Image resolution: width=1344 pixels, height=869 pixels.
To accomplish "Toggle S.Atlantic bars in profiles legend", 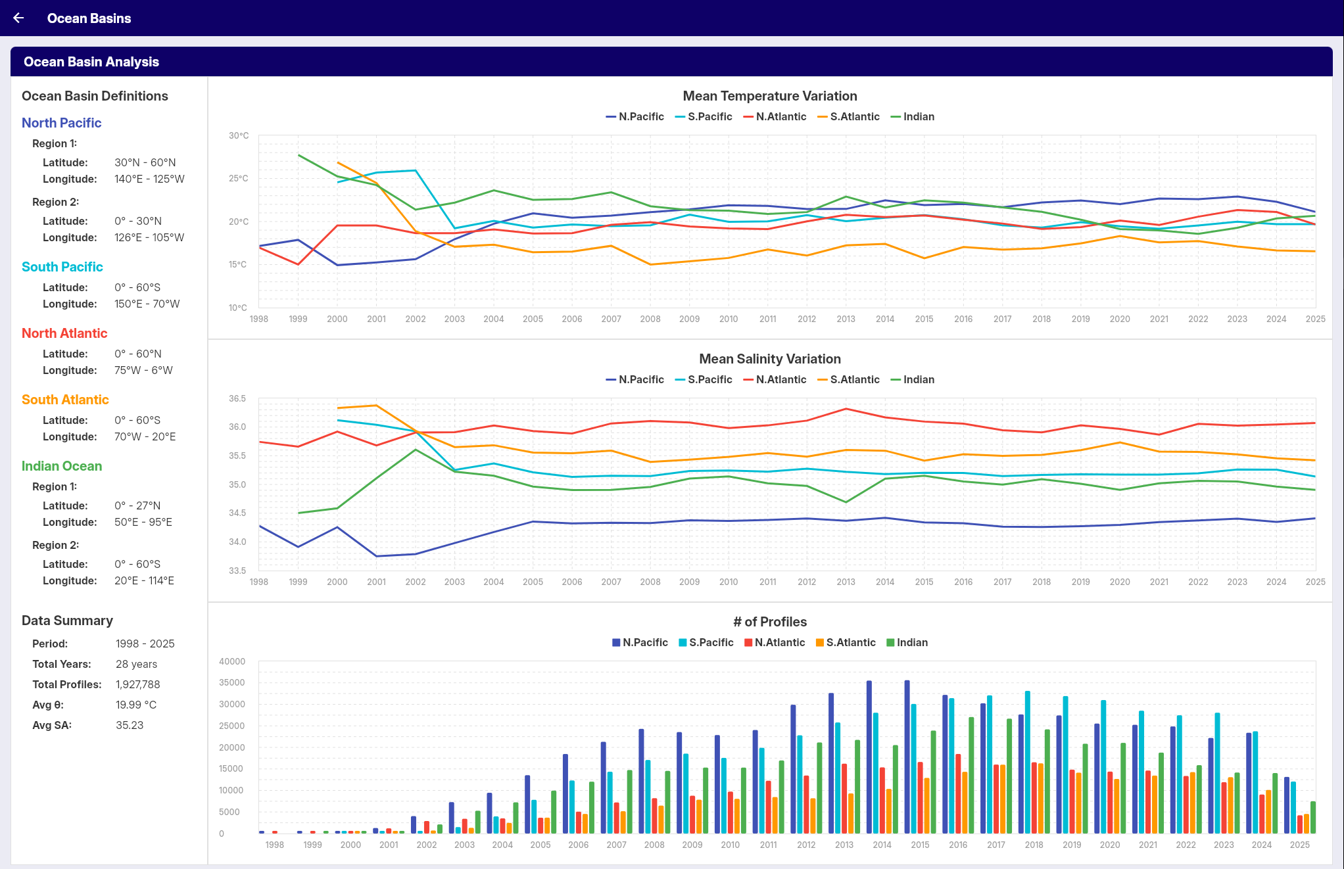I will tap(845, 642).
